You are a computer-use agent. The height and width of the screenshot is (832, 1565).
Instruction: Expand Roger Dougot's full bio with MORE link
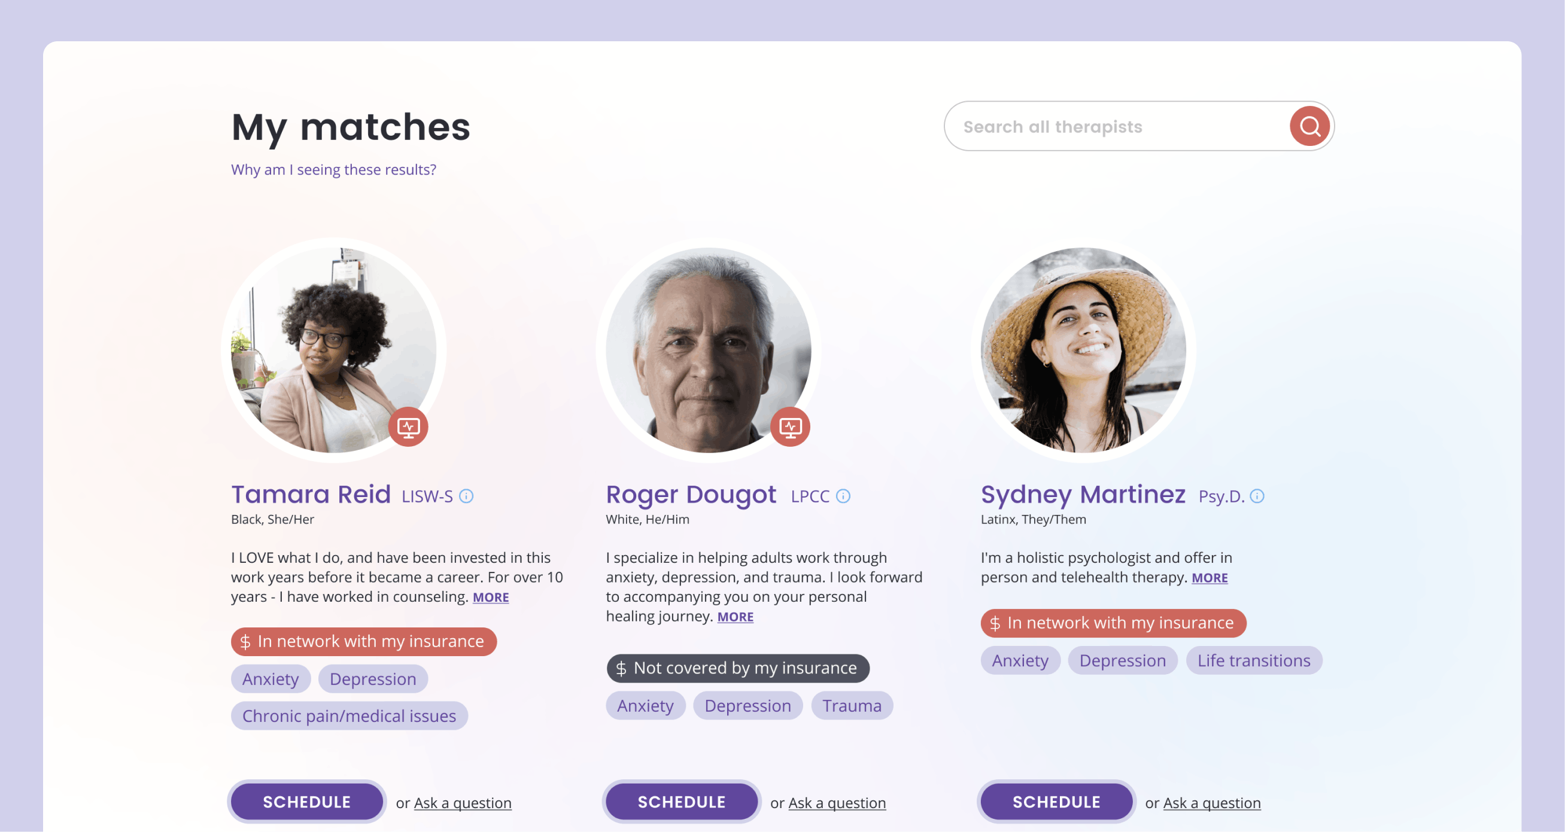[735, 618]
